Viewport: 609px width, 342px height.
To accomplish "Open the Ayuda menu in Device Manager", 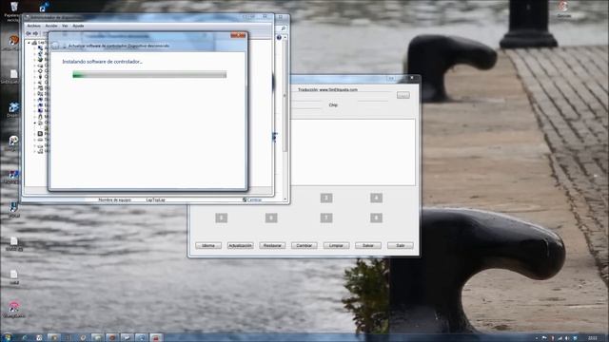I will pos(78,26).
